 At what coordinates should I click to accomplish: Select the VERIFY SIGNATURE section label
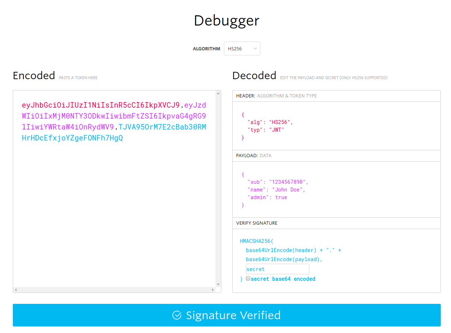[256, 223]
